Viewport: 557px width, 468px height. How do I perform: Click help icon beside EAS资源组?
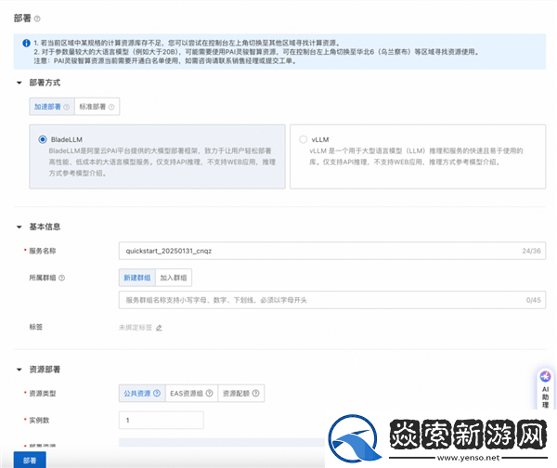[x=209, y=394]
